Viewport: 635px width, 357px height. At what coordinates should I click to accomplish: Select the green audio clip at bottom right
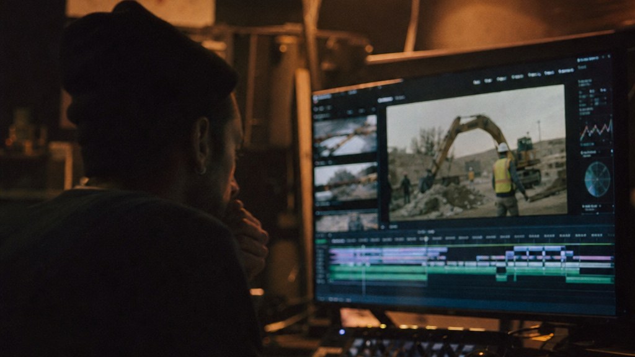590,280
